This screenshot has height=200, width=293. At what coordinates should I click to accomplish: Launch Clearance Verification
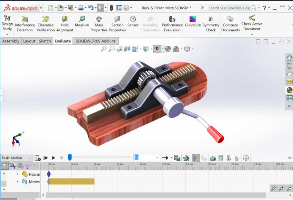45,24
